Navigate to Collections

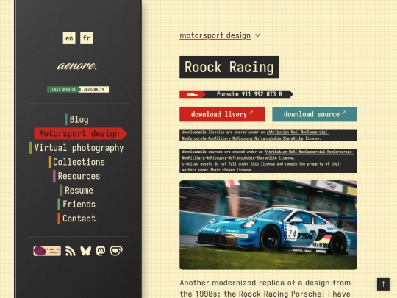(76, 162)
